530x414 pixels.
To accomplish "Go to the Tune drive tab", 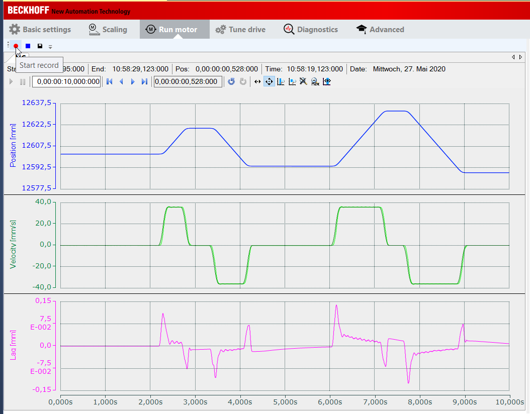I will tap(240, 30).
